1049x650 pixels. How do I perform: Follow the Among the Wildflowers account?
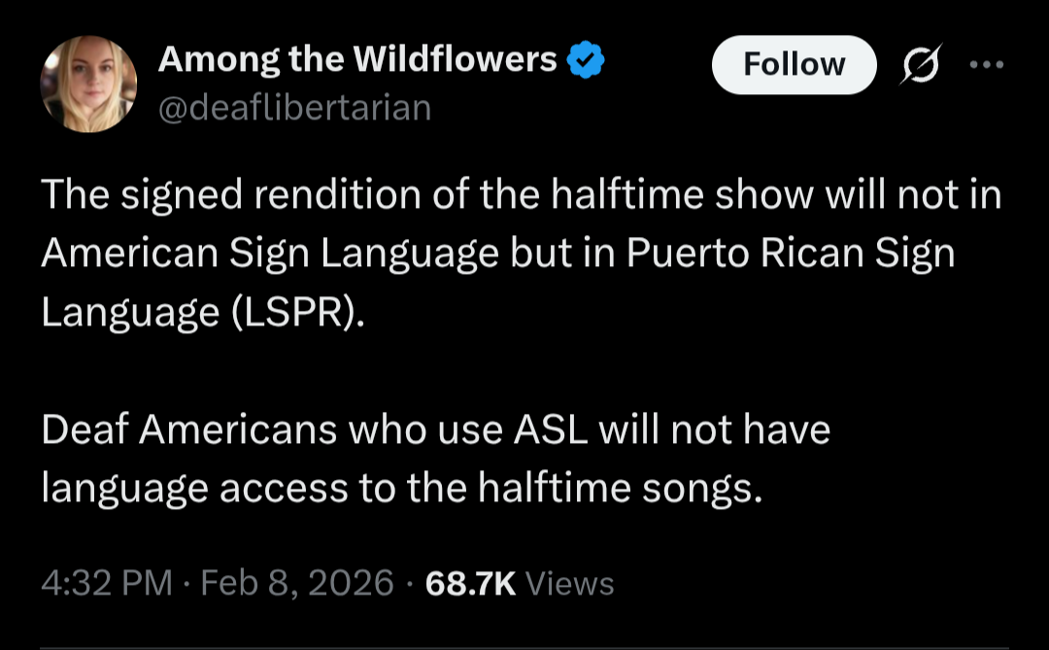(x=795, y=65)
